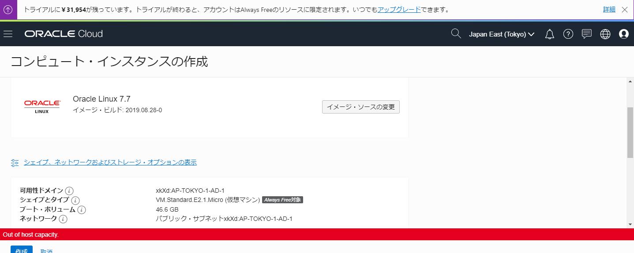This screenshot has height=253, width=634.
Task: Open the Japan East (Tokyo) region dropdown
Action: pyautogui.click(x=502, y=34)
